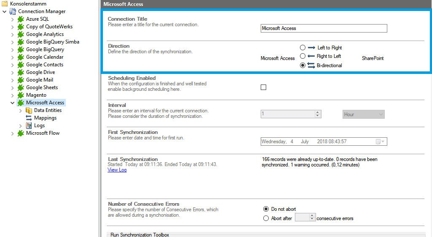This screenshot has width=432, height=237.
Task: Choose Abort after consecutive errors option
Action: click(266, 218)
